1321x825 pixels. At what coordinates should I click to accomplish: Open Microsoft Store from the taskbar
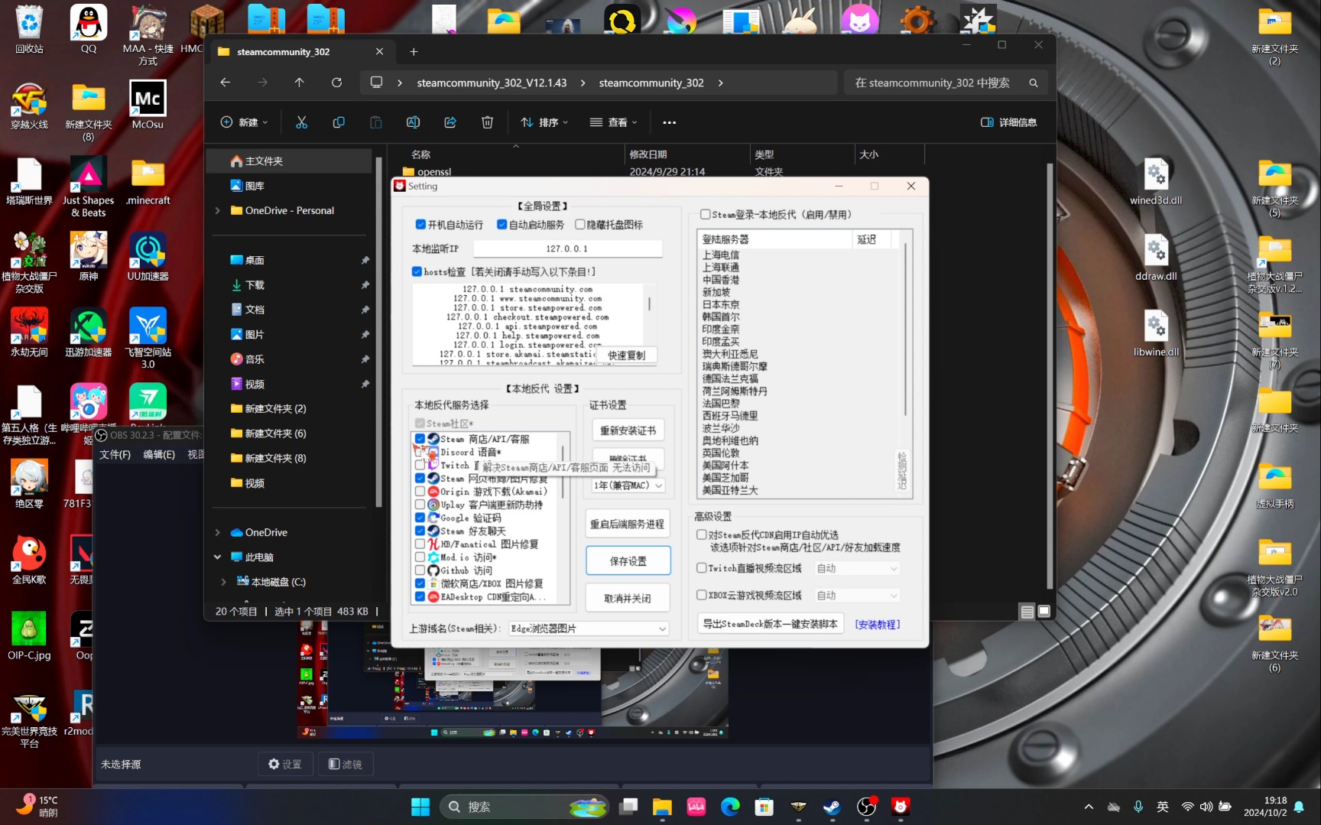764,807
